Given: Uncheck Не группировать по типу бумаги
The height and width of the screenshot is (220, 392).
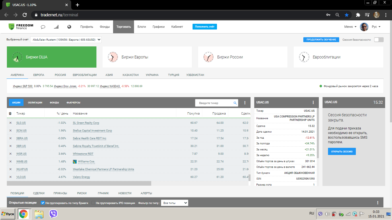Looking at the screenshot, I should point(43,203).
